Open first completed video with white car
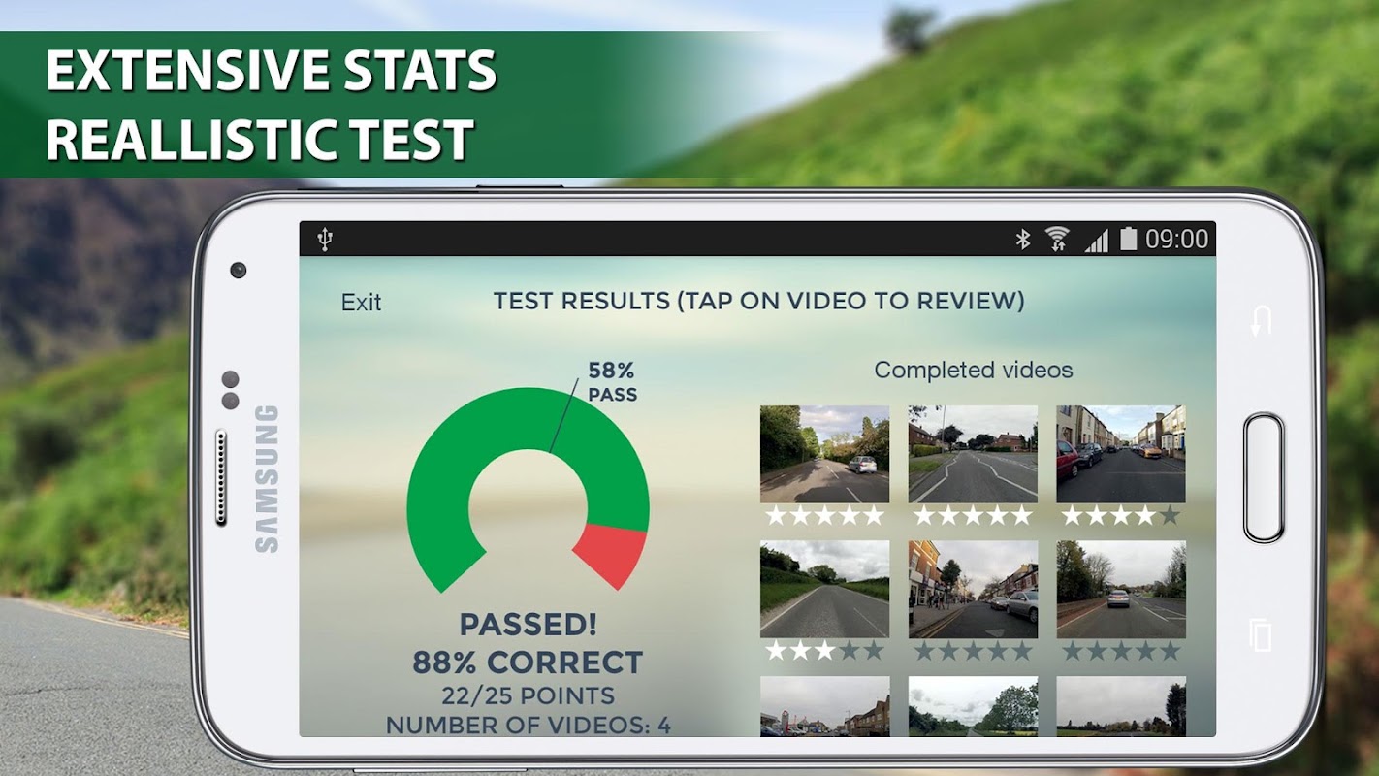The height and width of the screenshot is (776, 1379). point(824,454)
